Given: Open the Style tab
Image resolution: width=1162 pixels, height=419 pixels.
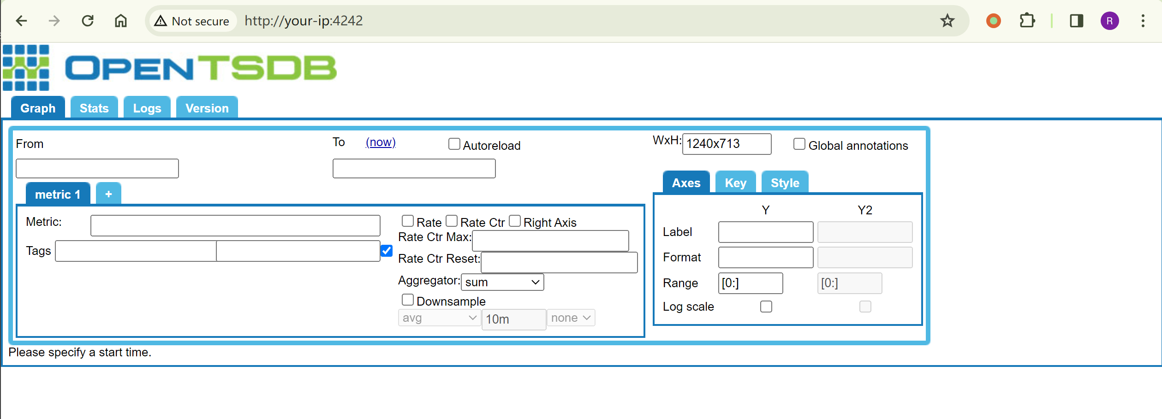Looking at the screenshot, I should [x=784, y=183].
